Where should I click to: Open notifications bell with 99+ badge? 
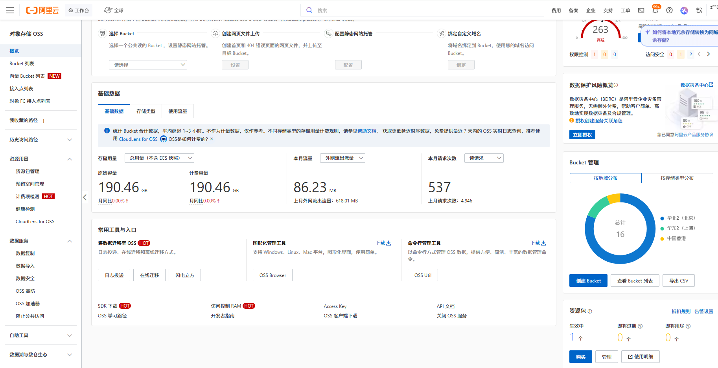(x=655, y=10)
